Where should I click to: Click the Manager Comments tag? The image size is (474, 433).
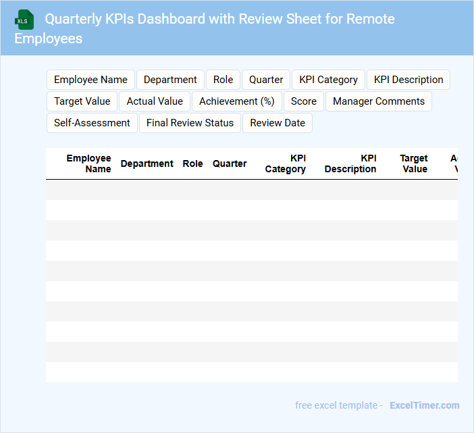pyautogui.click(x=378, y=101)
